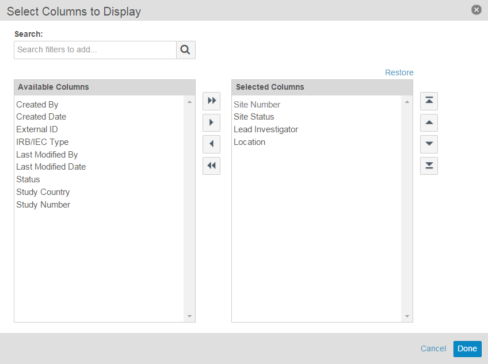
Task: Move selected column to bottom of list
Action: tap(429, 166)
